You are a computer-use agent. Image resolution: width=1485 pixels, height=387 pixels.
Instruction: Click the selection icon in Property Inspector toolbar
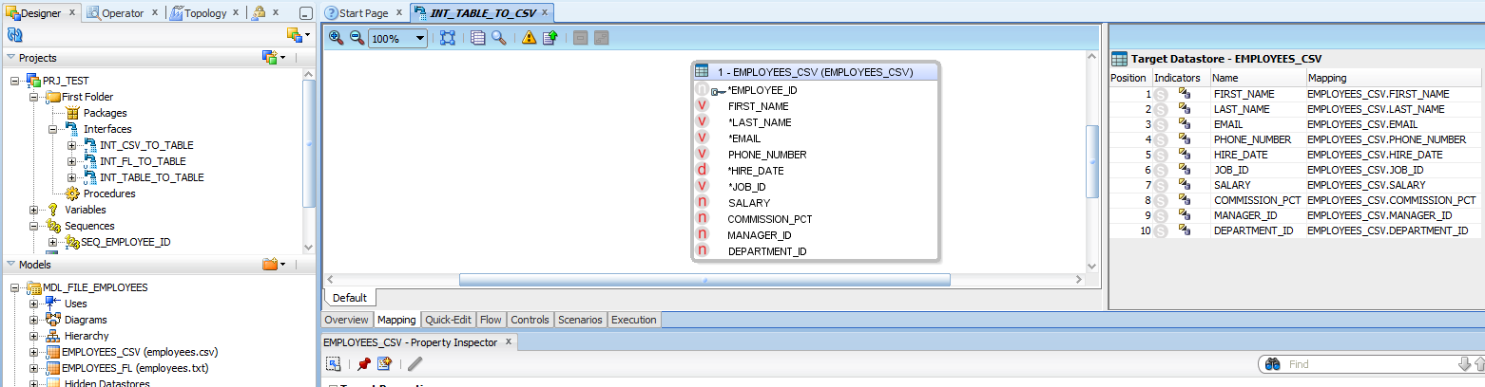(334, 363)
